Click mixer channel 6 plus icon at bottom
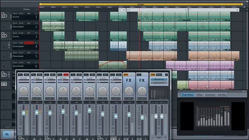This screenshot has width=249, height=140. (87, 139)
